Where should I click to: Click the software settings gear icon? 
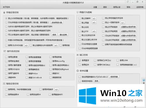[x=78, y=71]
